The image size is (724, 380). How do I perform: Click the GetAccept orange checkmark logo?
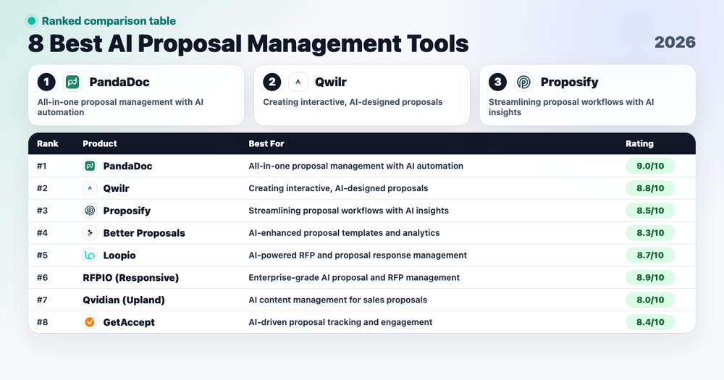[x=90, y=322]
